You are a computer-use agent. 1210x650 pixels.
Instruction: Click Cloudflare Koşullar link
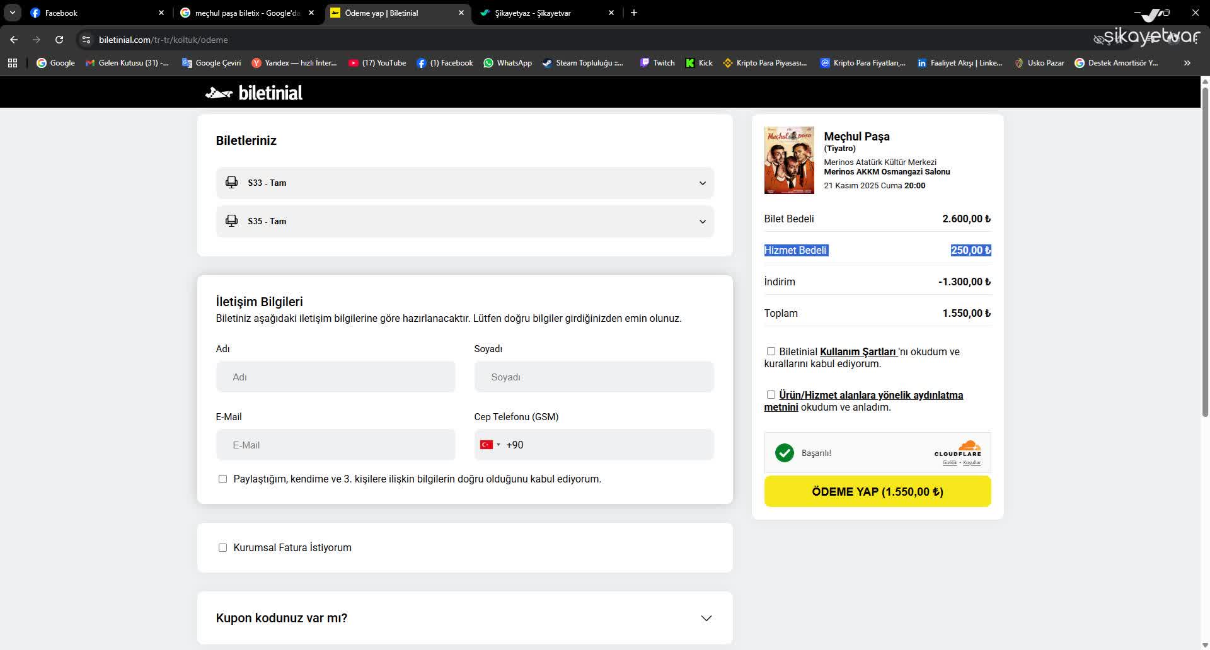pyautogui.click(x=972, y=463)
